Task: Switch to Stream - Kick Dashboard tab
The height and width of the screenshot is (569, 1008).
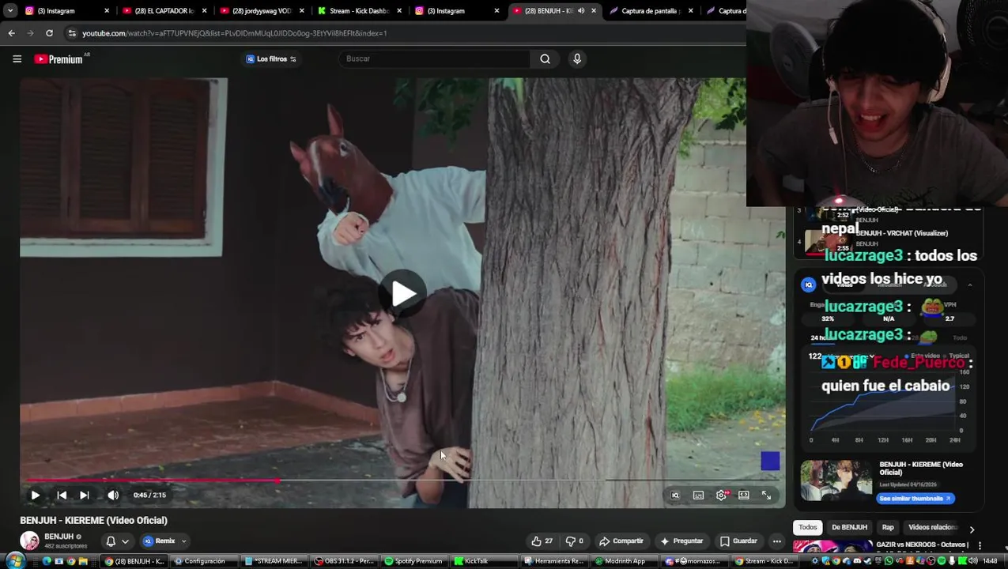Action: coord(358,11)
